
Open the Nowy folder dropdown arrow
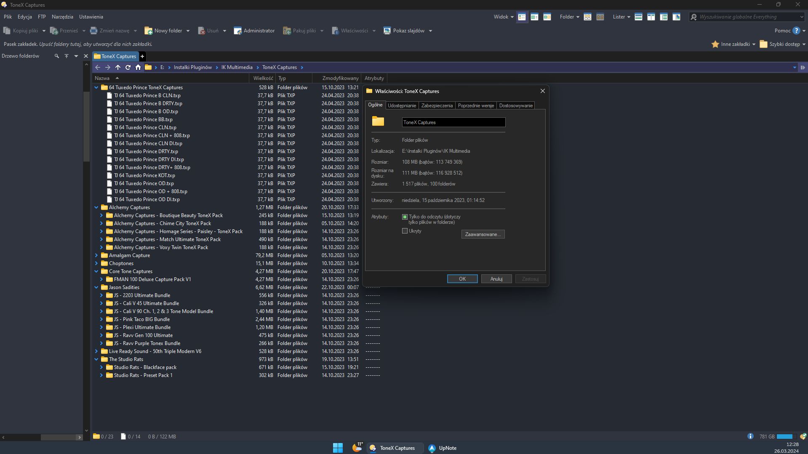[188, 31]
